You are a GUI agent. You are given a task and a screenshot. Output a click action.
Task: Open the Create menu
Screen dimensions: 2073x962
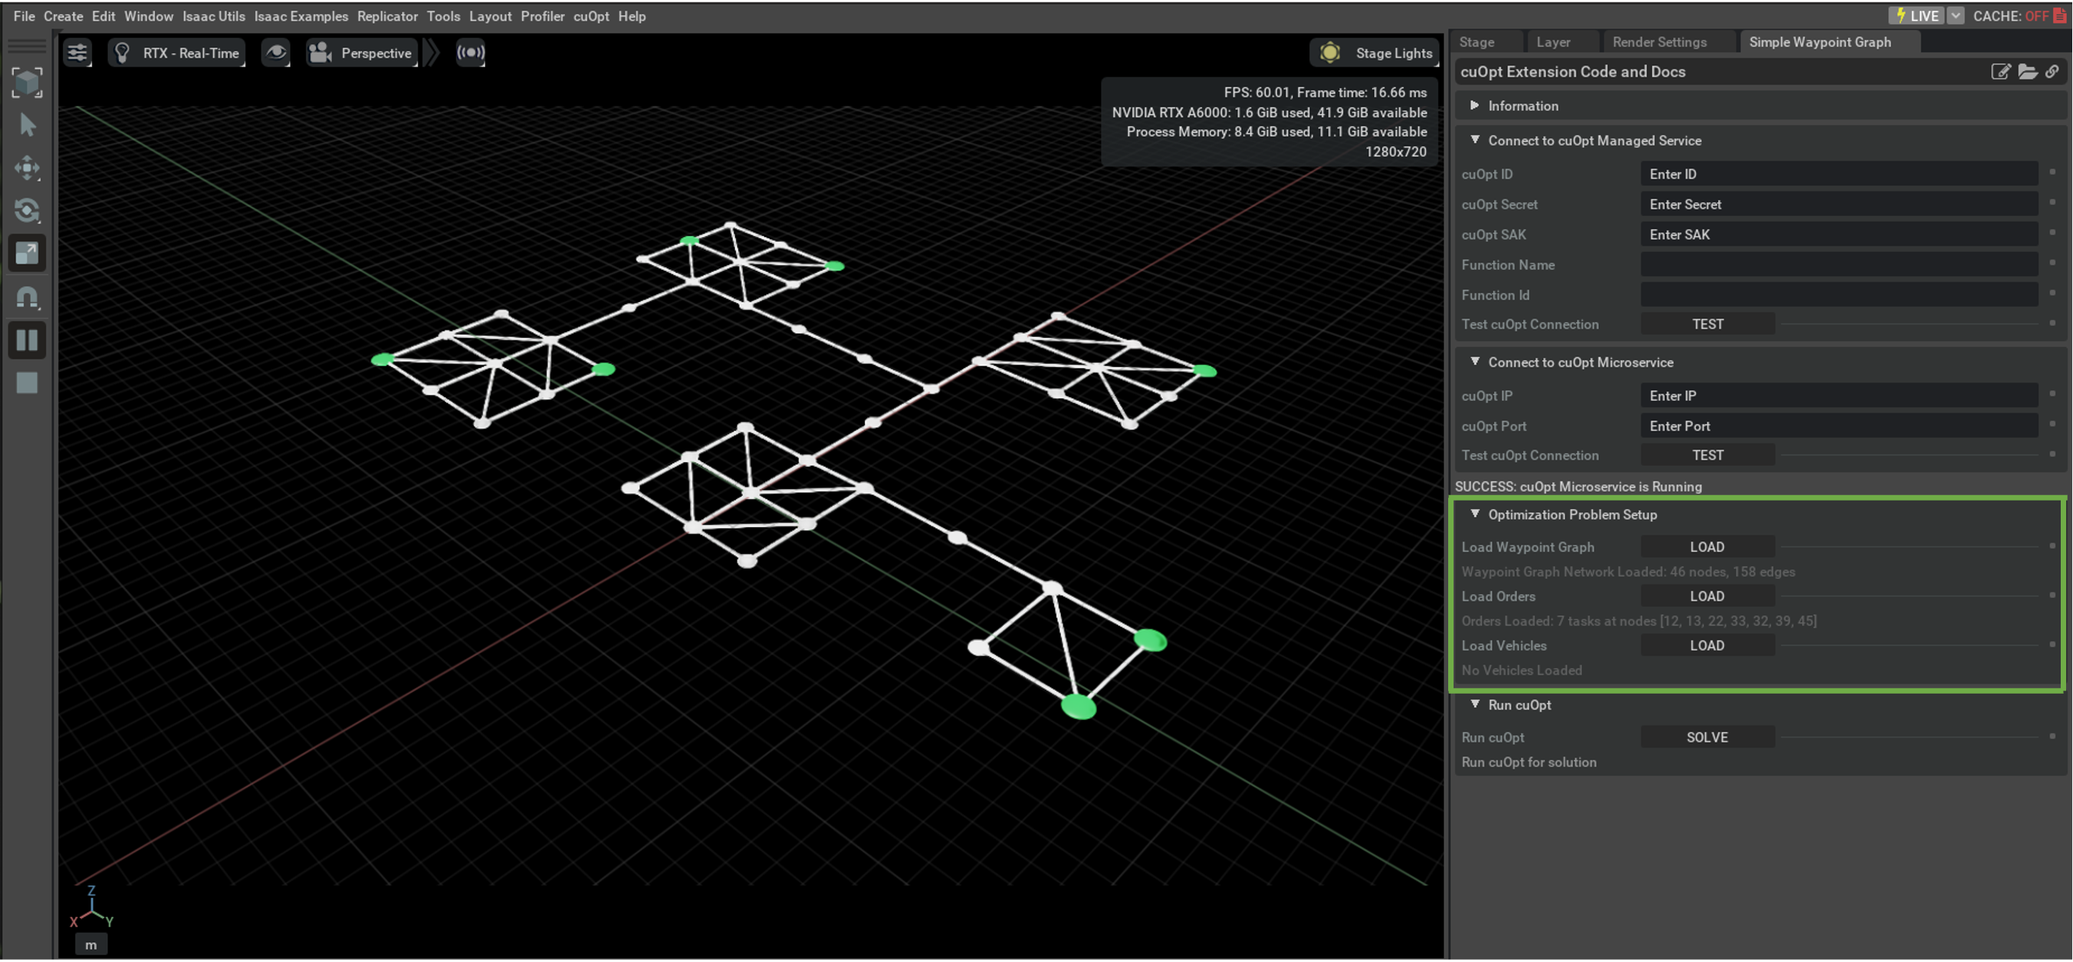pos(64,16)
